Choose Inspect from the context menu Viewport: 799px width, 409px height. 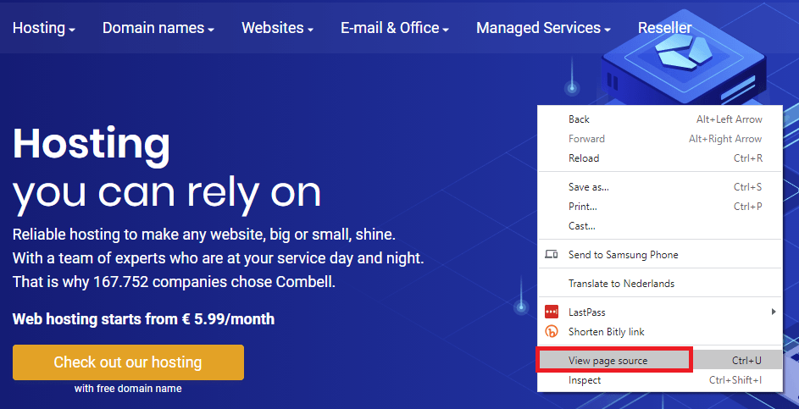(660, 380)
